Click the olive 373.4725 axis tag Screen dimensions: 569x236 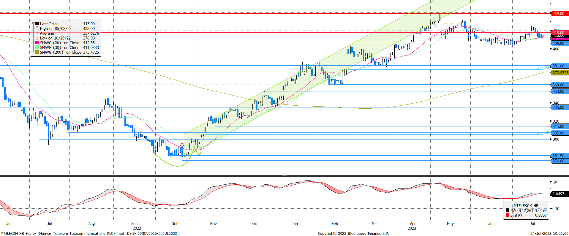click(x=560, y=73)
